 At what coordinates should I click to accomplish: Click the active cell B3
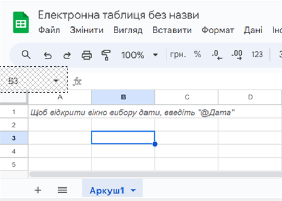tap(123, 138)
